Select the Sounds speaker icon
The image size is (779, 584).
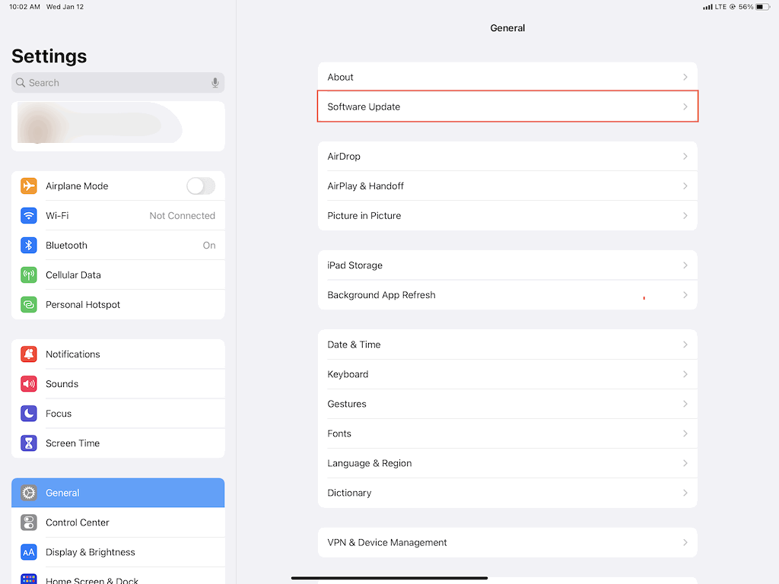(x=28, y=383)
